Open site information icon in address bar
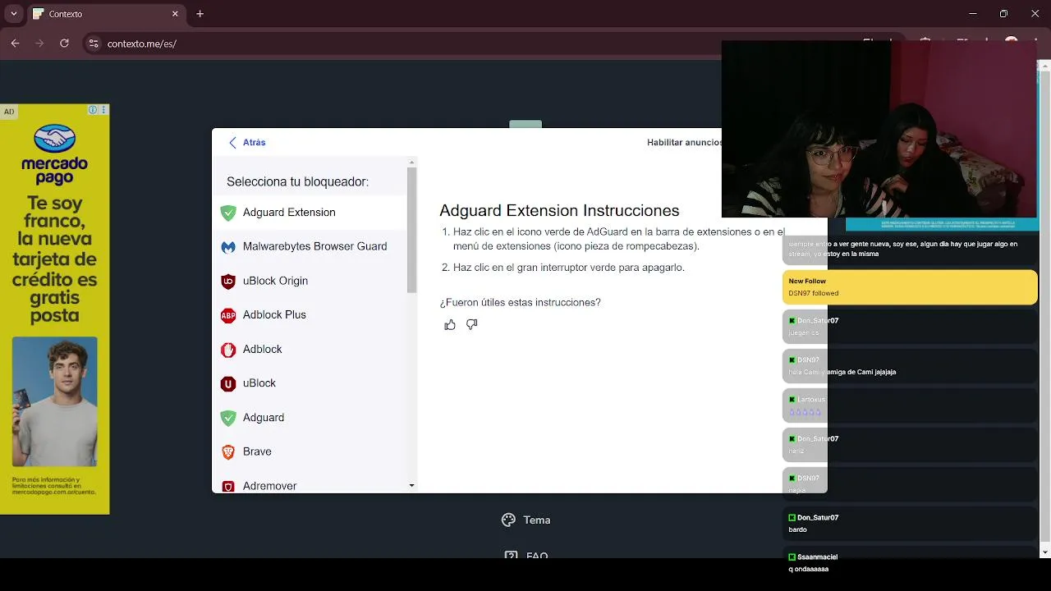 93,44
